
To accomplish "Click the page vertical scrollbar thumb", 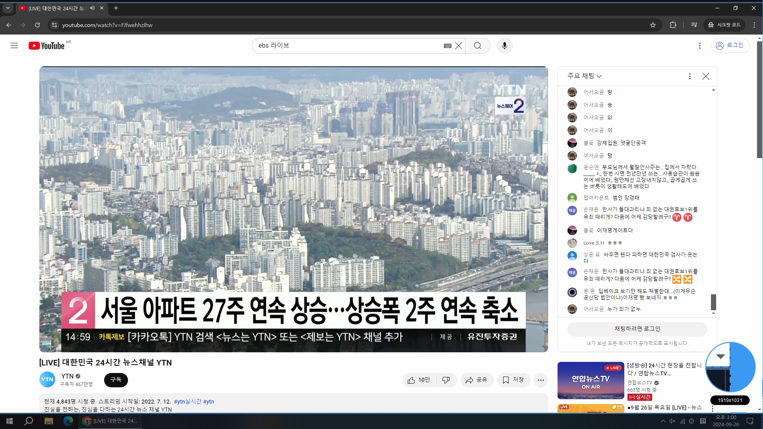I will [760, 99].
